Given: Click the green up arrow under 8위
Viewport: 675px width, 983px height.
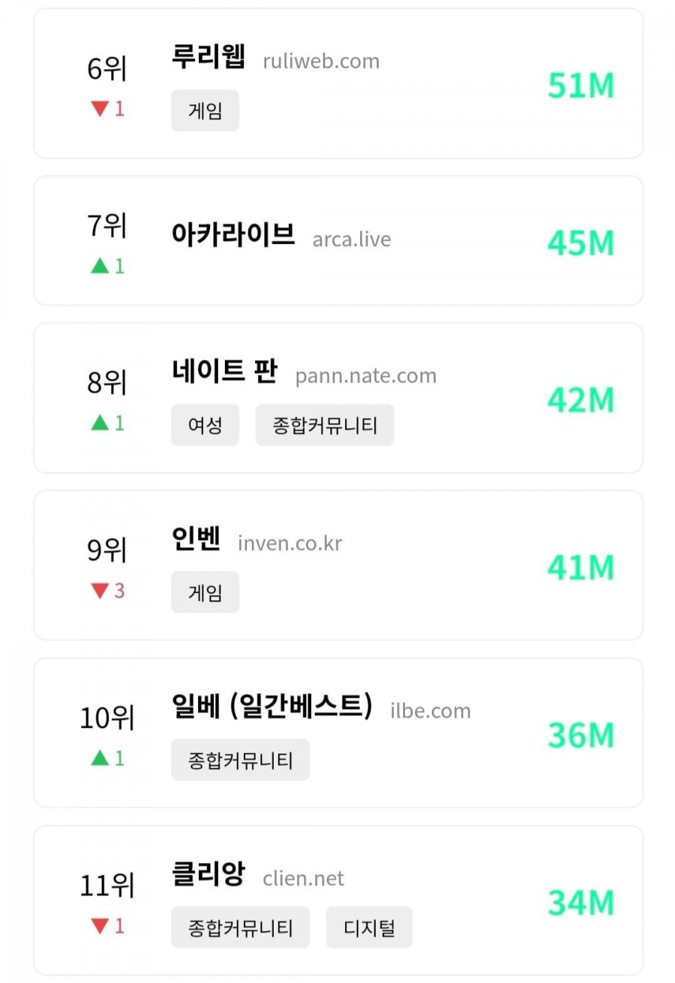Looking at the screenshot, I should click(x=100, y=423).
